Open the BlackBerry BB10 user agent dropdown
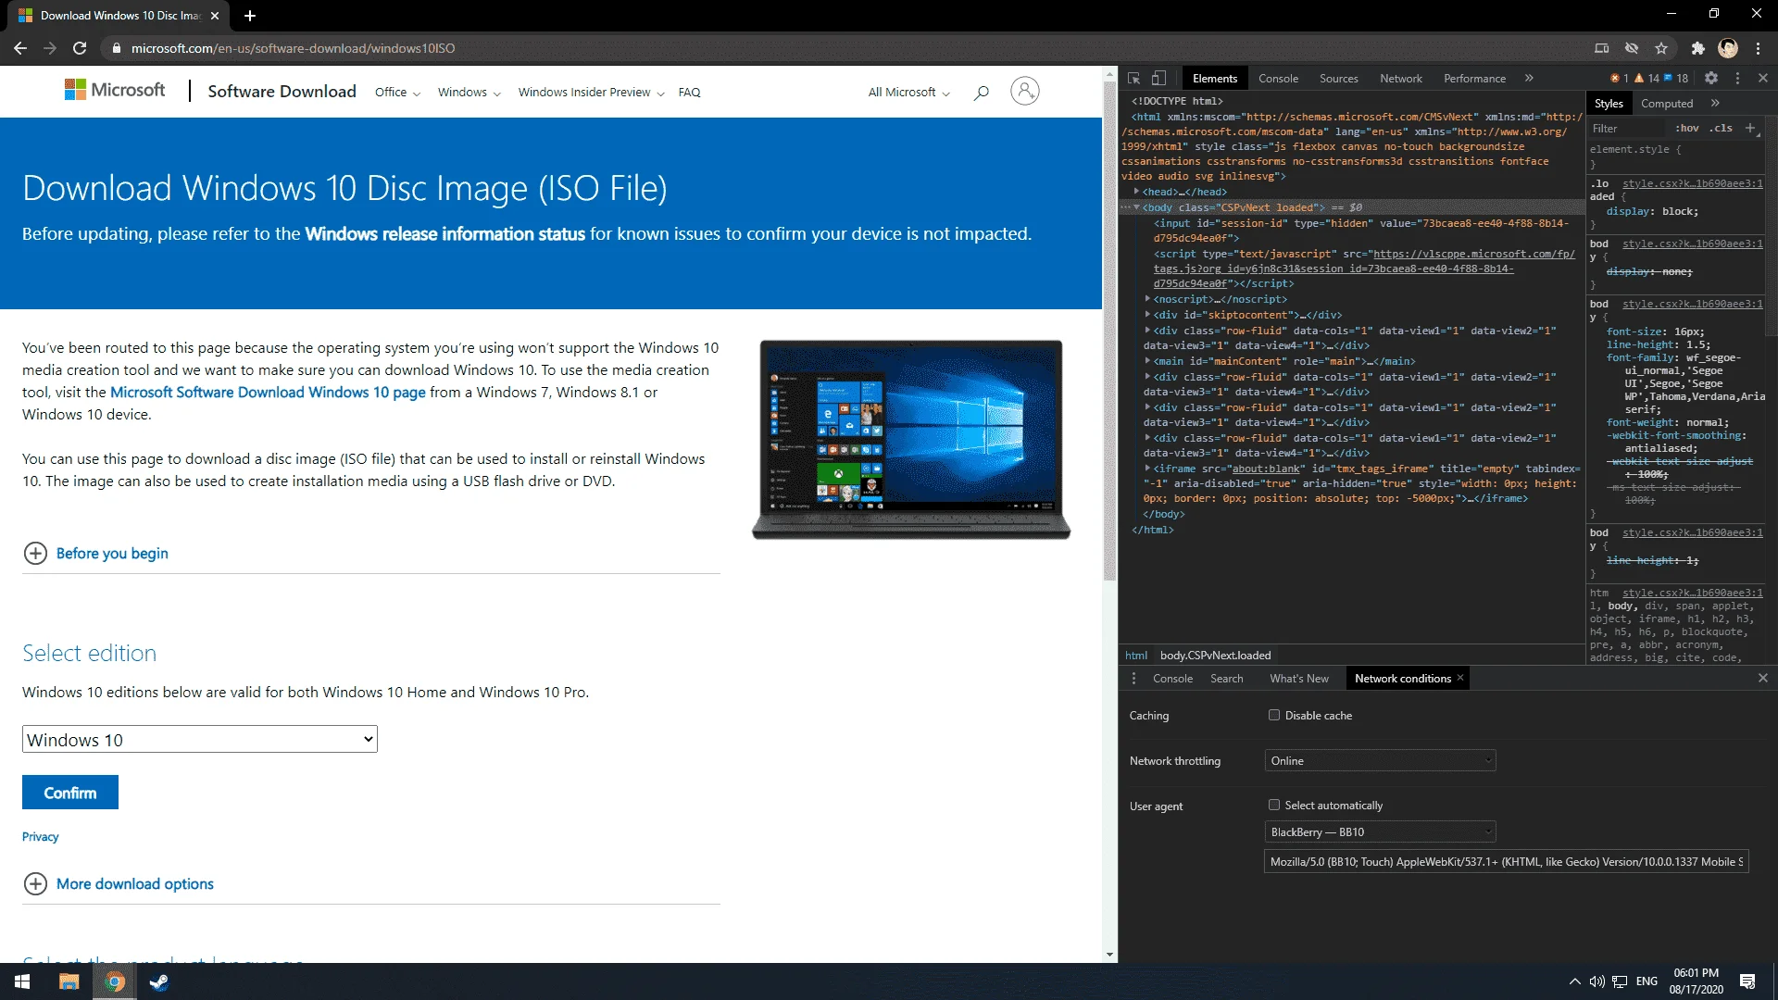The image size is (1778, 1000). coord(1380,831)
